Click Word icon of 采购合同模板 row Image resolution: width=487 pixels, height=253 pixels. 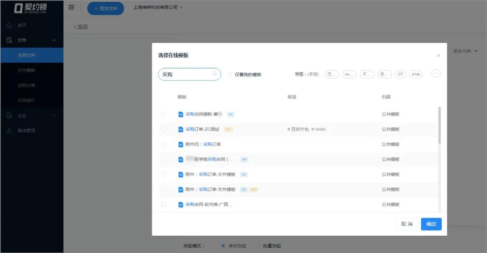tap(181, 114)
